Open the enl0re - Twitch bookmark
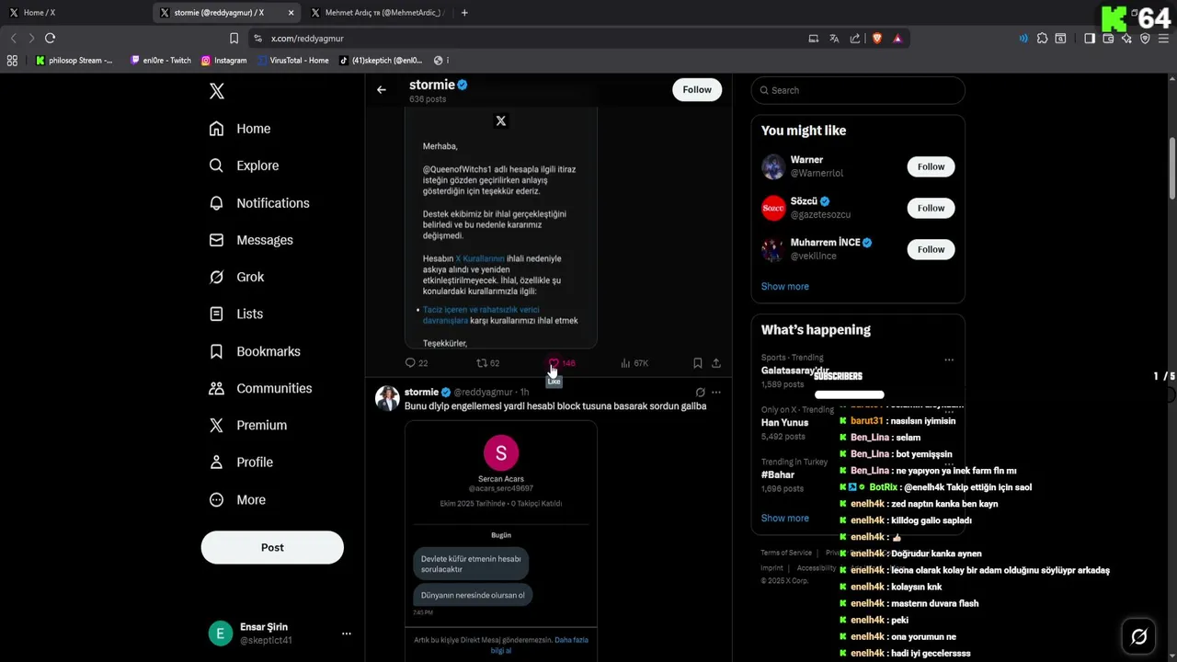The height and width of the screenshot is (662, 1177). click(161, 61)
